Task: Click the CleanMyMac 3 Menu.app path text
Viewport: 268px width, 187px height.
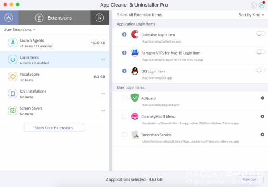Action: tap(190, 123)
